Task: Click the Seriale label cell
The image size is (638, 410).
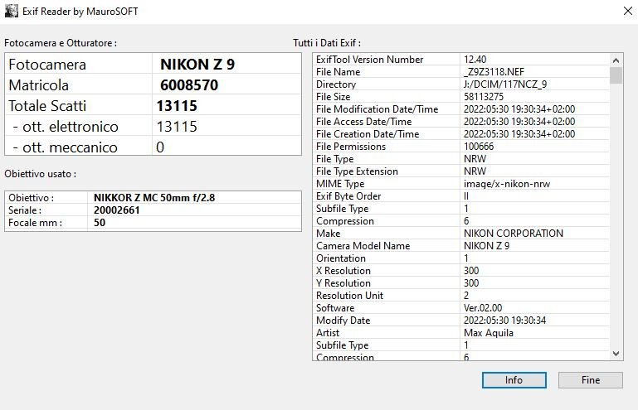Action: point(46,210)
